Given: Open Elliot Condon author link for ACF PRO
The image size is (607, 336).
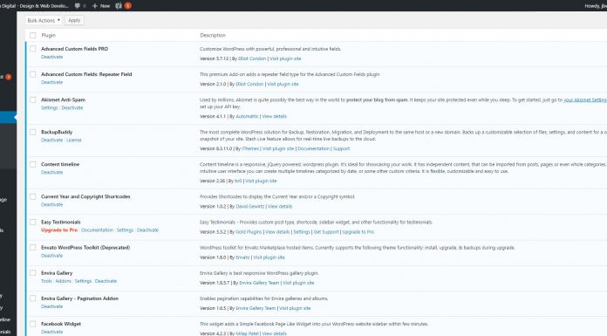Looking at the screenshot, I should coord(252,58).
